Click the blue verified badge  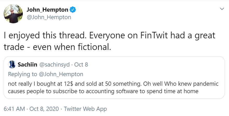[73, 10]
